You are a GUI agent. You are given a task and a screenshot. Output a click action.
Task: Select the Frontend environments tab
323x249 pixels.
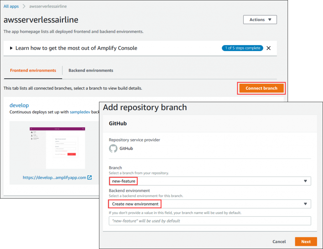[32, 70]
